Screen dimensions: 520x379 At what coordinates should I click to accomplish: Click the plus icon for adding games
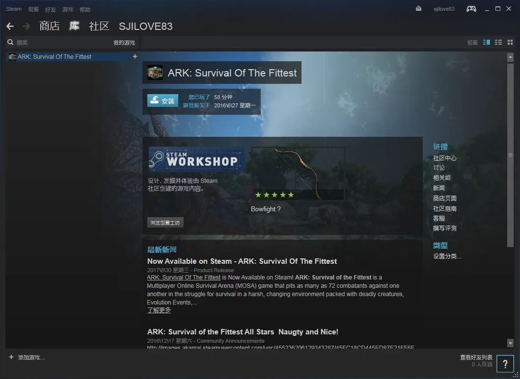click(11, 357)
